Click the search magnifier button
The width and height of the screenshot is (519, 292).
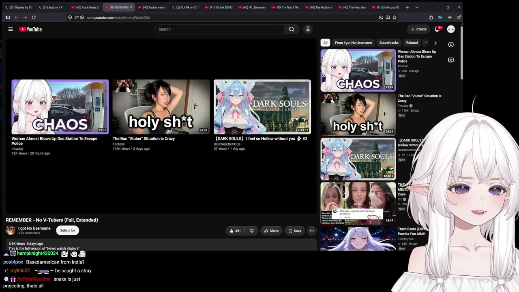(x=292, y=29)
